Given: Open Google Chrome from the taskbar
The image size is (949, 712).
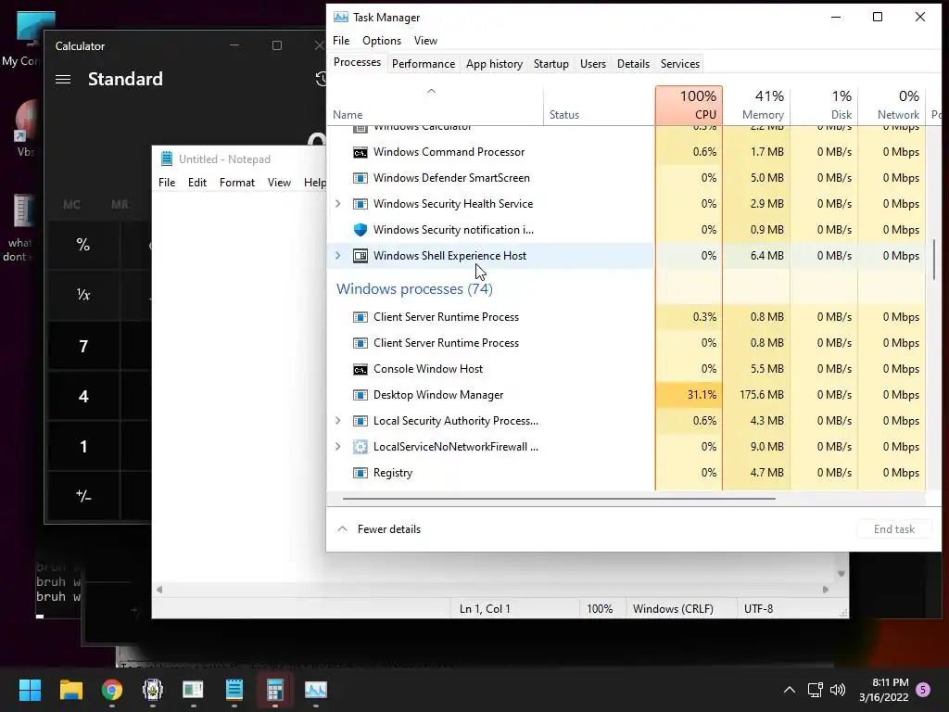Looking at the screenshot, I should pos(112,690).
